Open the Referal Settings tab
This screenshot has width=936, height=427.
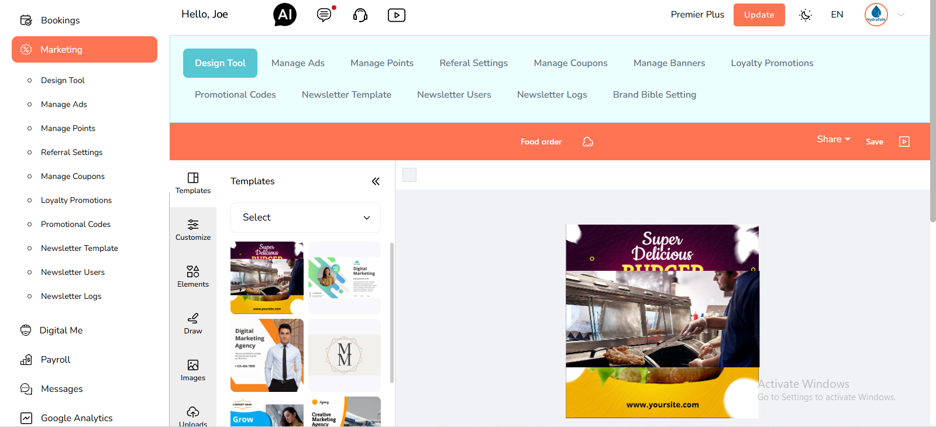pos(474,63)
